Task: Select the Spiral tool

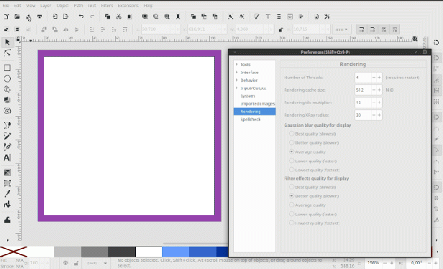Action: pos(7,110)
